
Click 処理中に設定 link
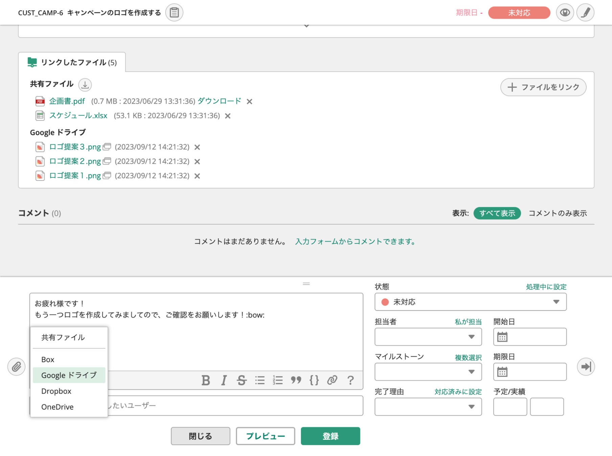(546, 287)
